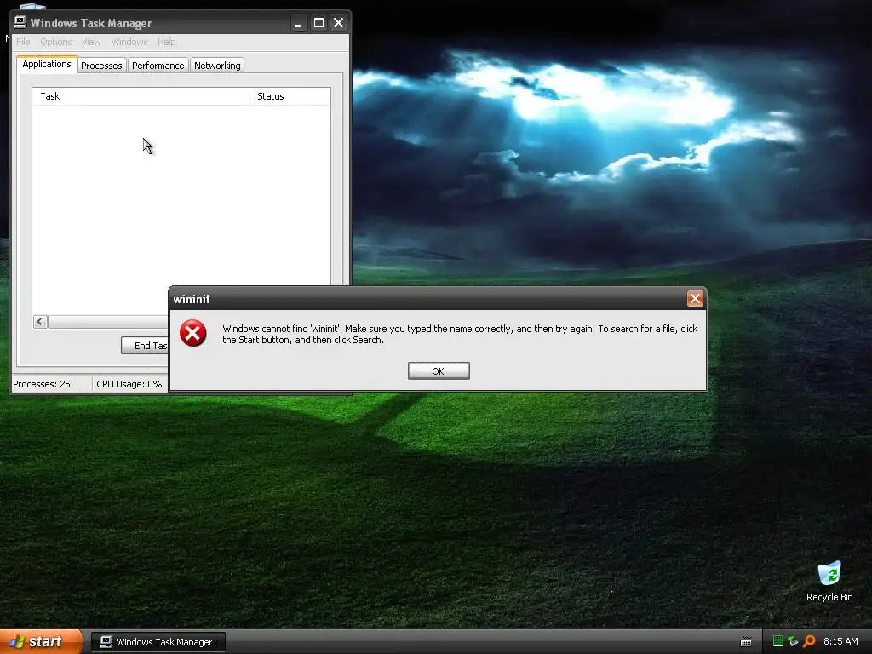Select the Applications tab
Viewport: 872px width, 654px height.
tap(47, 65)
